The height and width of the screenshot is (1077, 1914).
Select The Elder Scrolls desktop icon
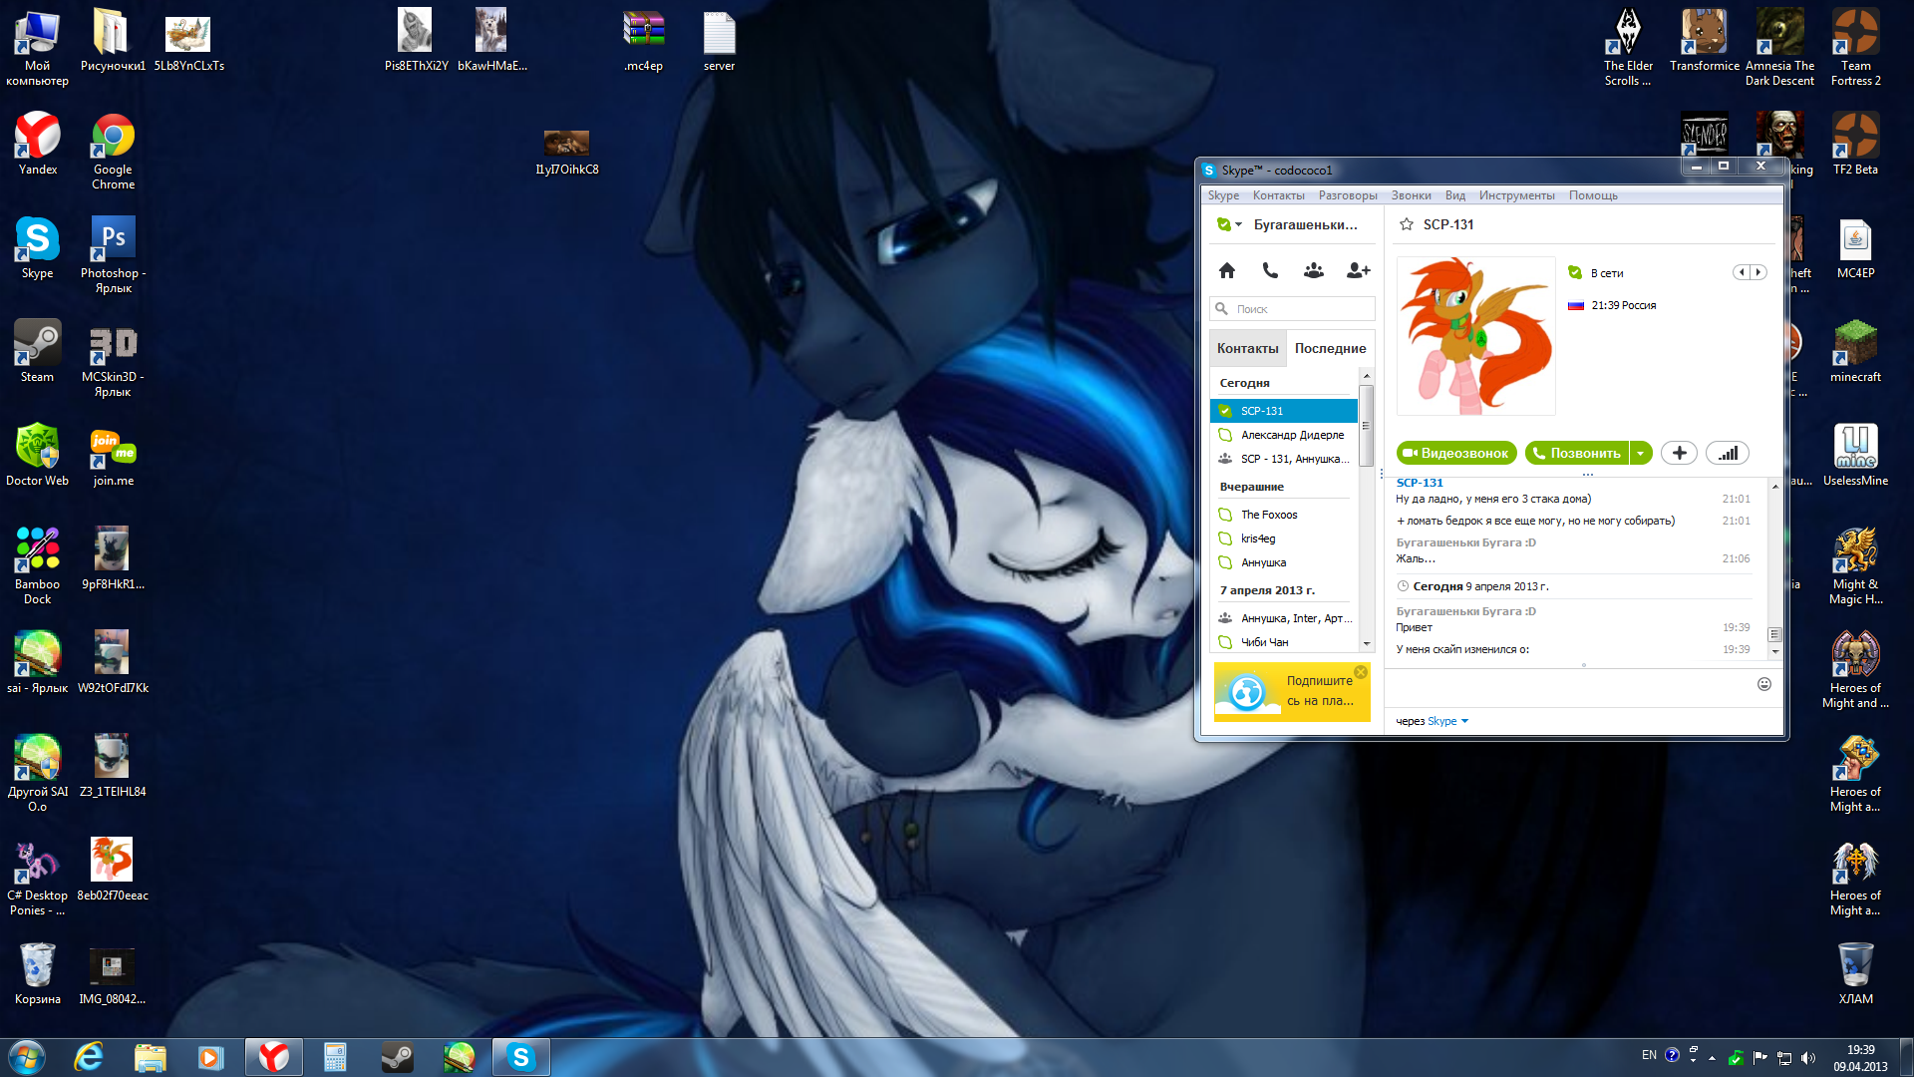pos(1628,48)
